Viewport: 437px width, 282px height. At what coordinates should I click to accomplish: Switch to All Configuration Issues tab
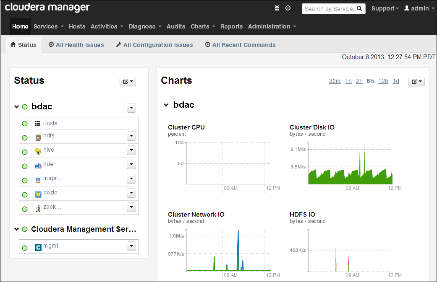pyautogui.click(x=154, y=45)
